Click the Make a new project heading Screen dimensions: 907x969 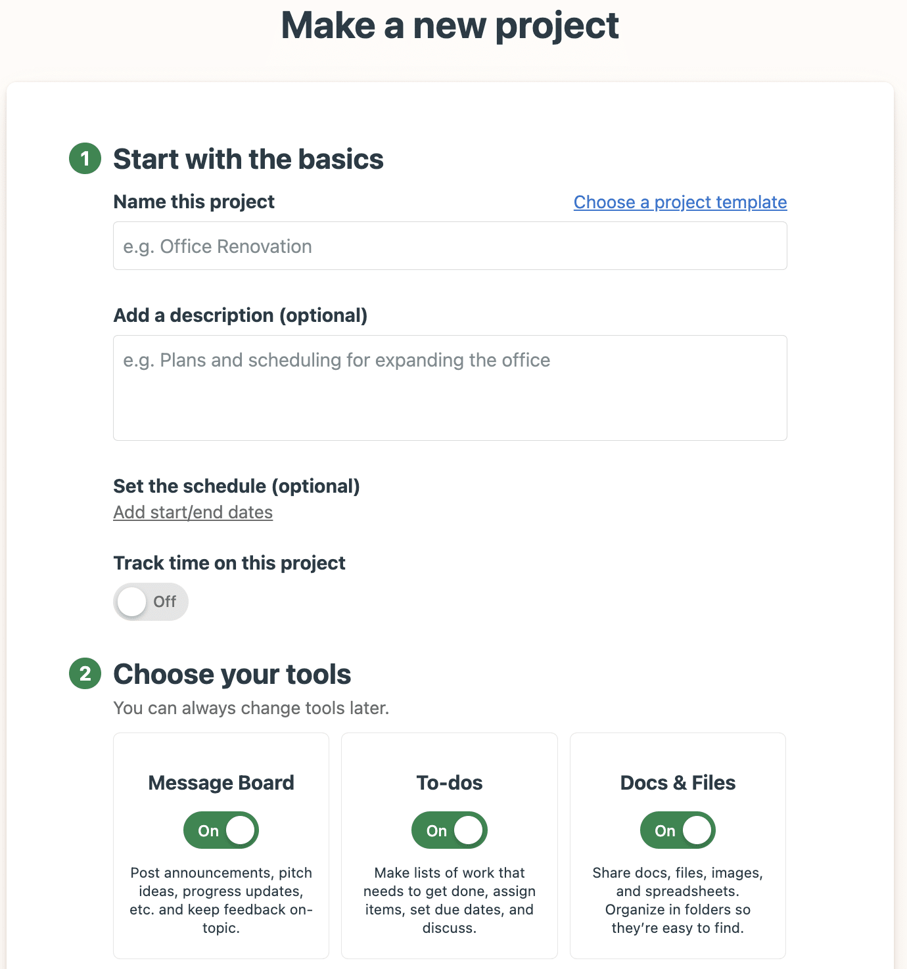451,26
